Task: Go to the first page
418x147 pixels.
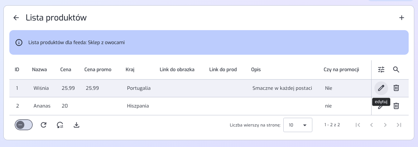Action: coord(358,125)
